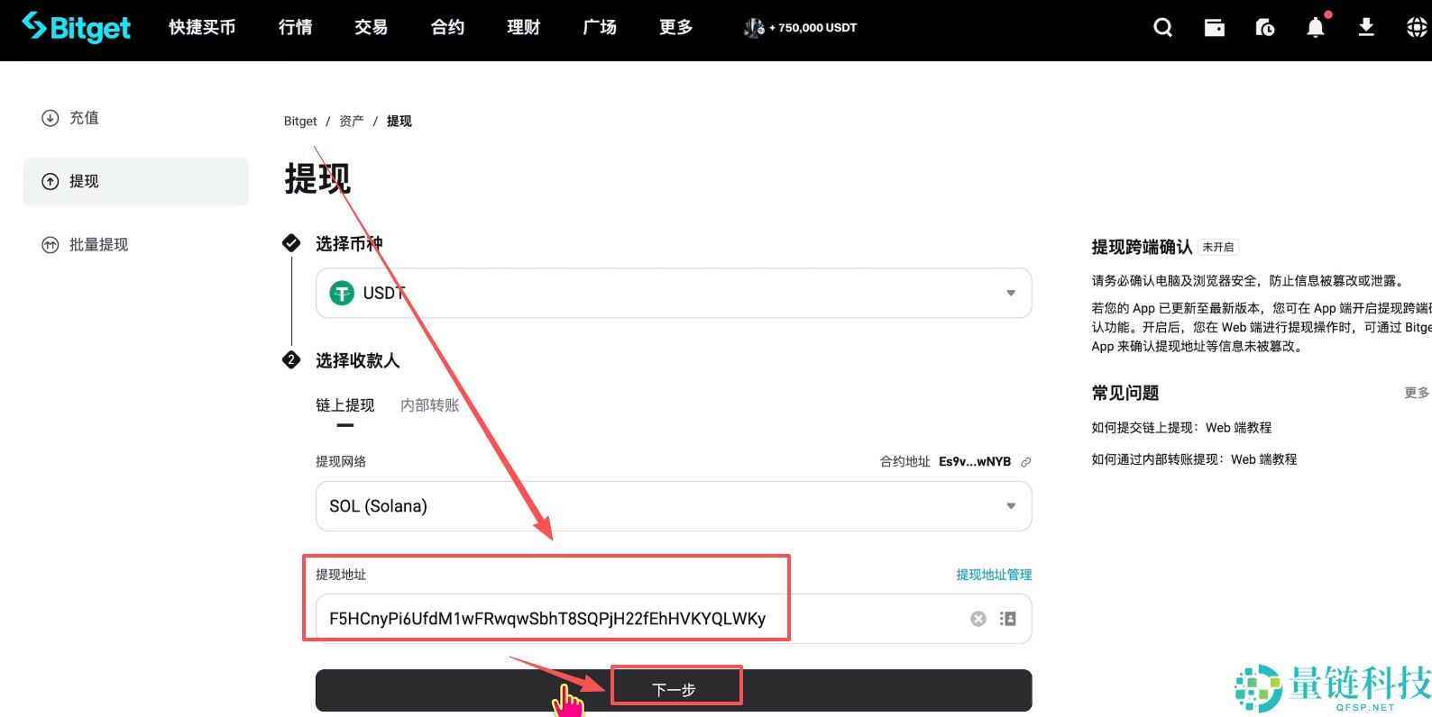Open the search icon in header

click(1163, 28)
